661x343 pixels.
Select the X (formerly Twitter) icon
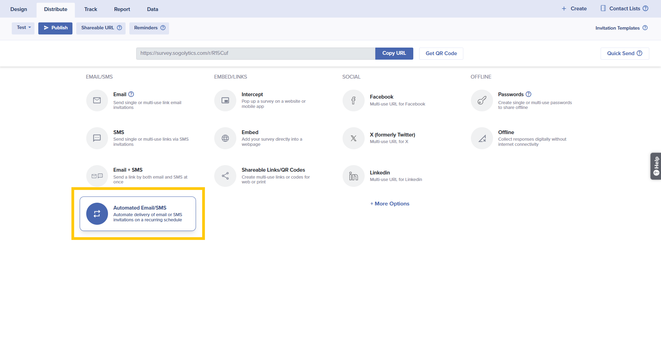(353, 138)
